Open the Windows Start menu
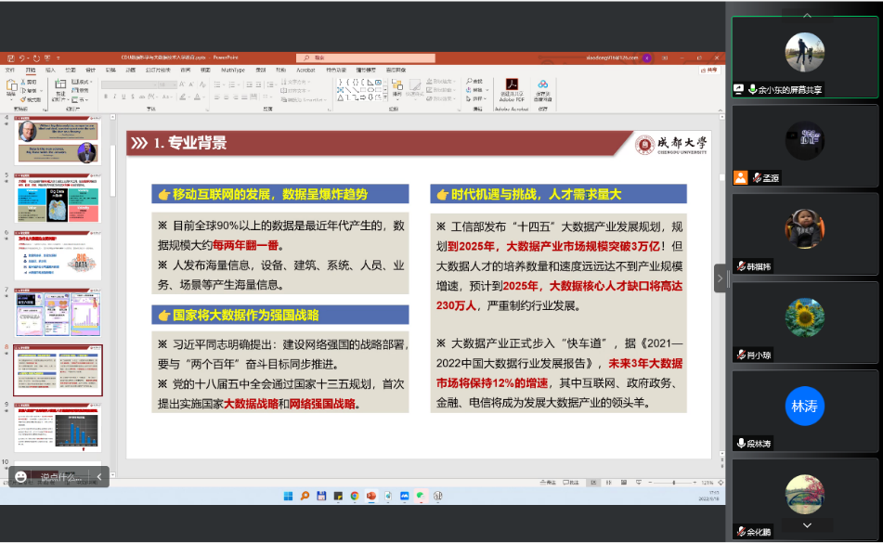 point(288,496)
